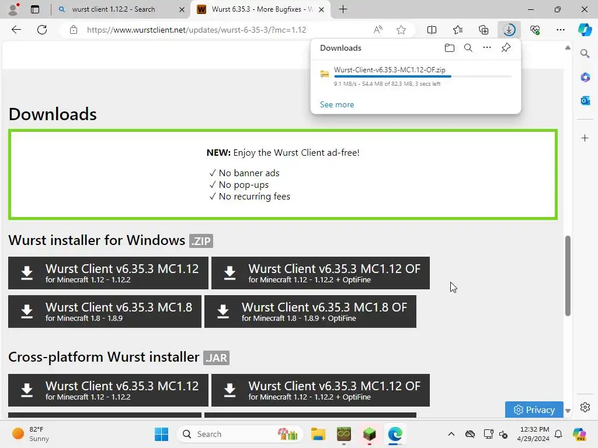Show hidden system tray icons
This screenshot has width=598, height=448.
click(451, 434)
